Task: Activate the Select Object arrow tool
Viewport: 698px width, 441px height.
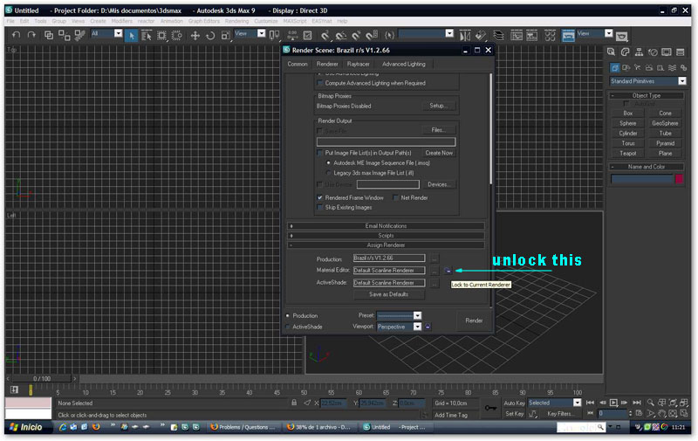Action: [x=132, y=35]
